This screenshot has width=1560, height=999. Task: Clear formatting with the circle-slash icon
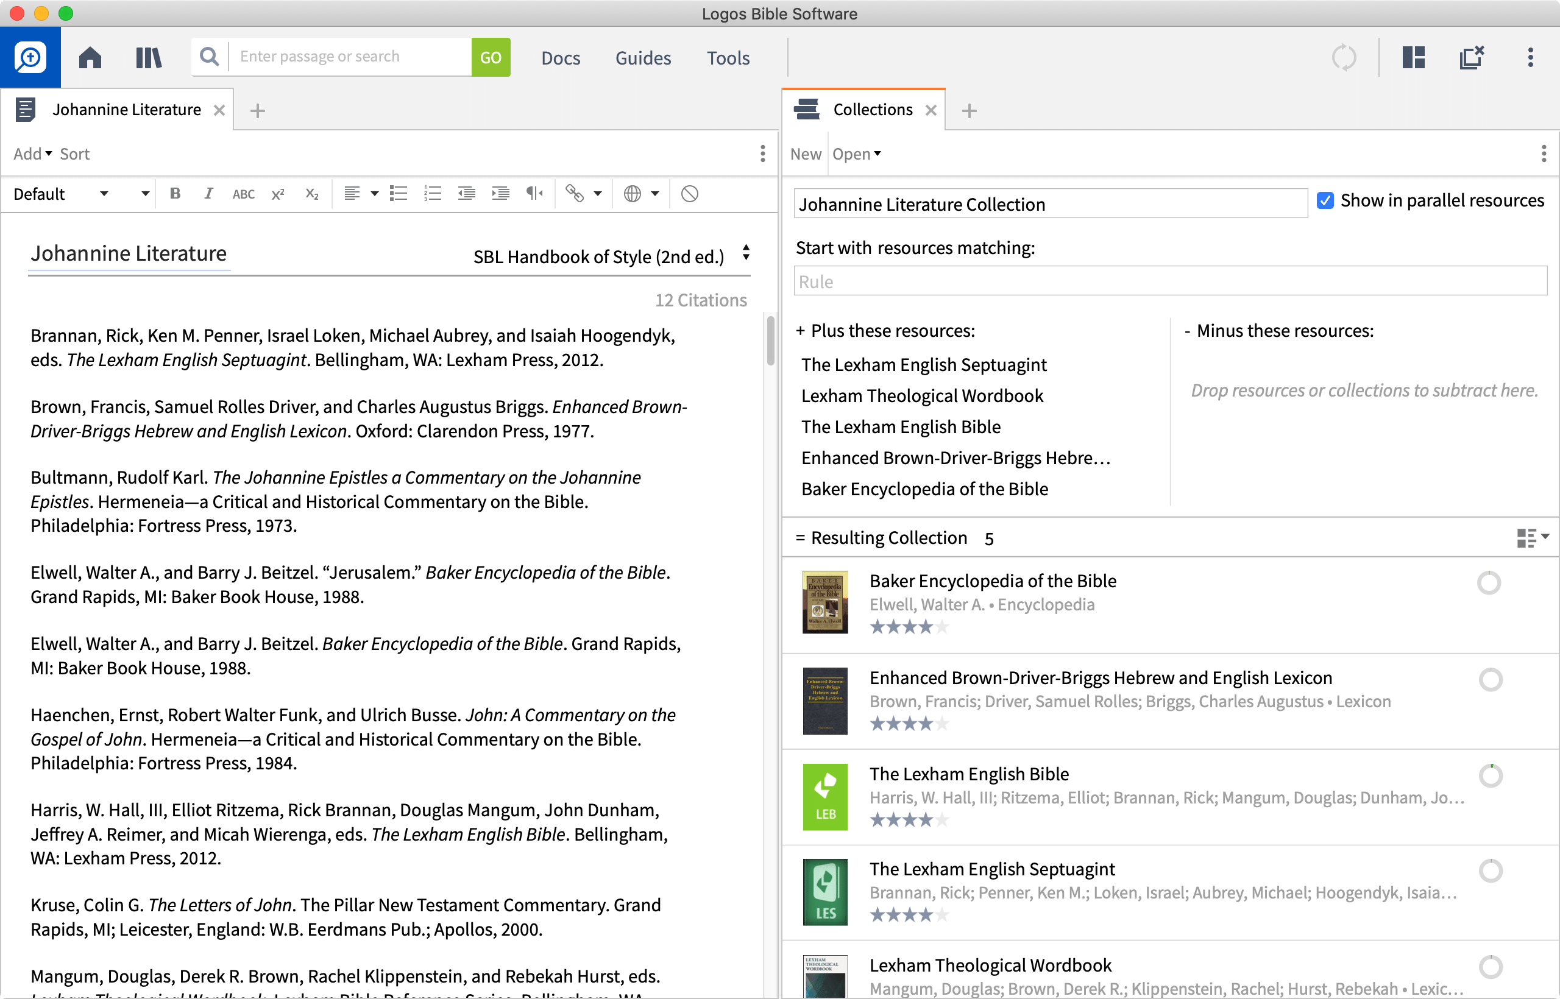click(x=689, y=193)
